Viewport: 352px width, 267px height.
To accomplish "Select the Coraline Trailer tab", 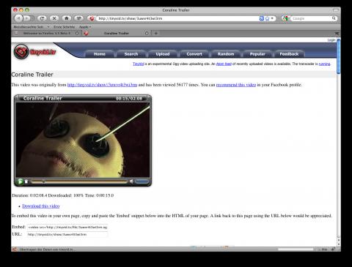I will 117,33.
